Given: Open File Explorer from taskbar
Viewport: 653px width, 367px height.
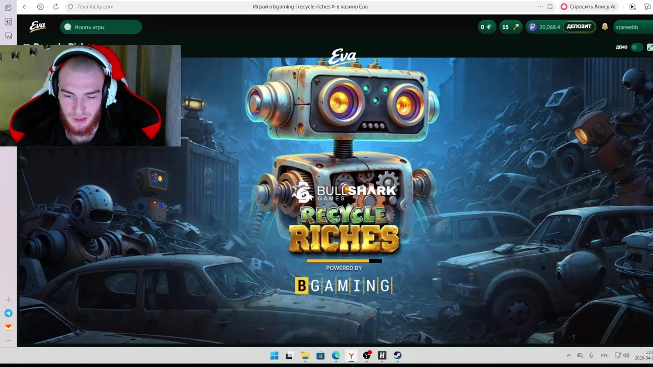Looking at the screenshot, I should (x=305, y=355).
